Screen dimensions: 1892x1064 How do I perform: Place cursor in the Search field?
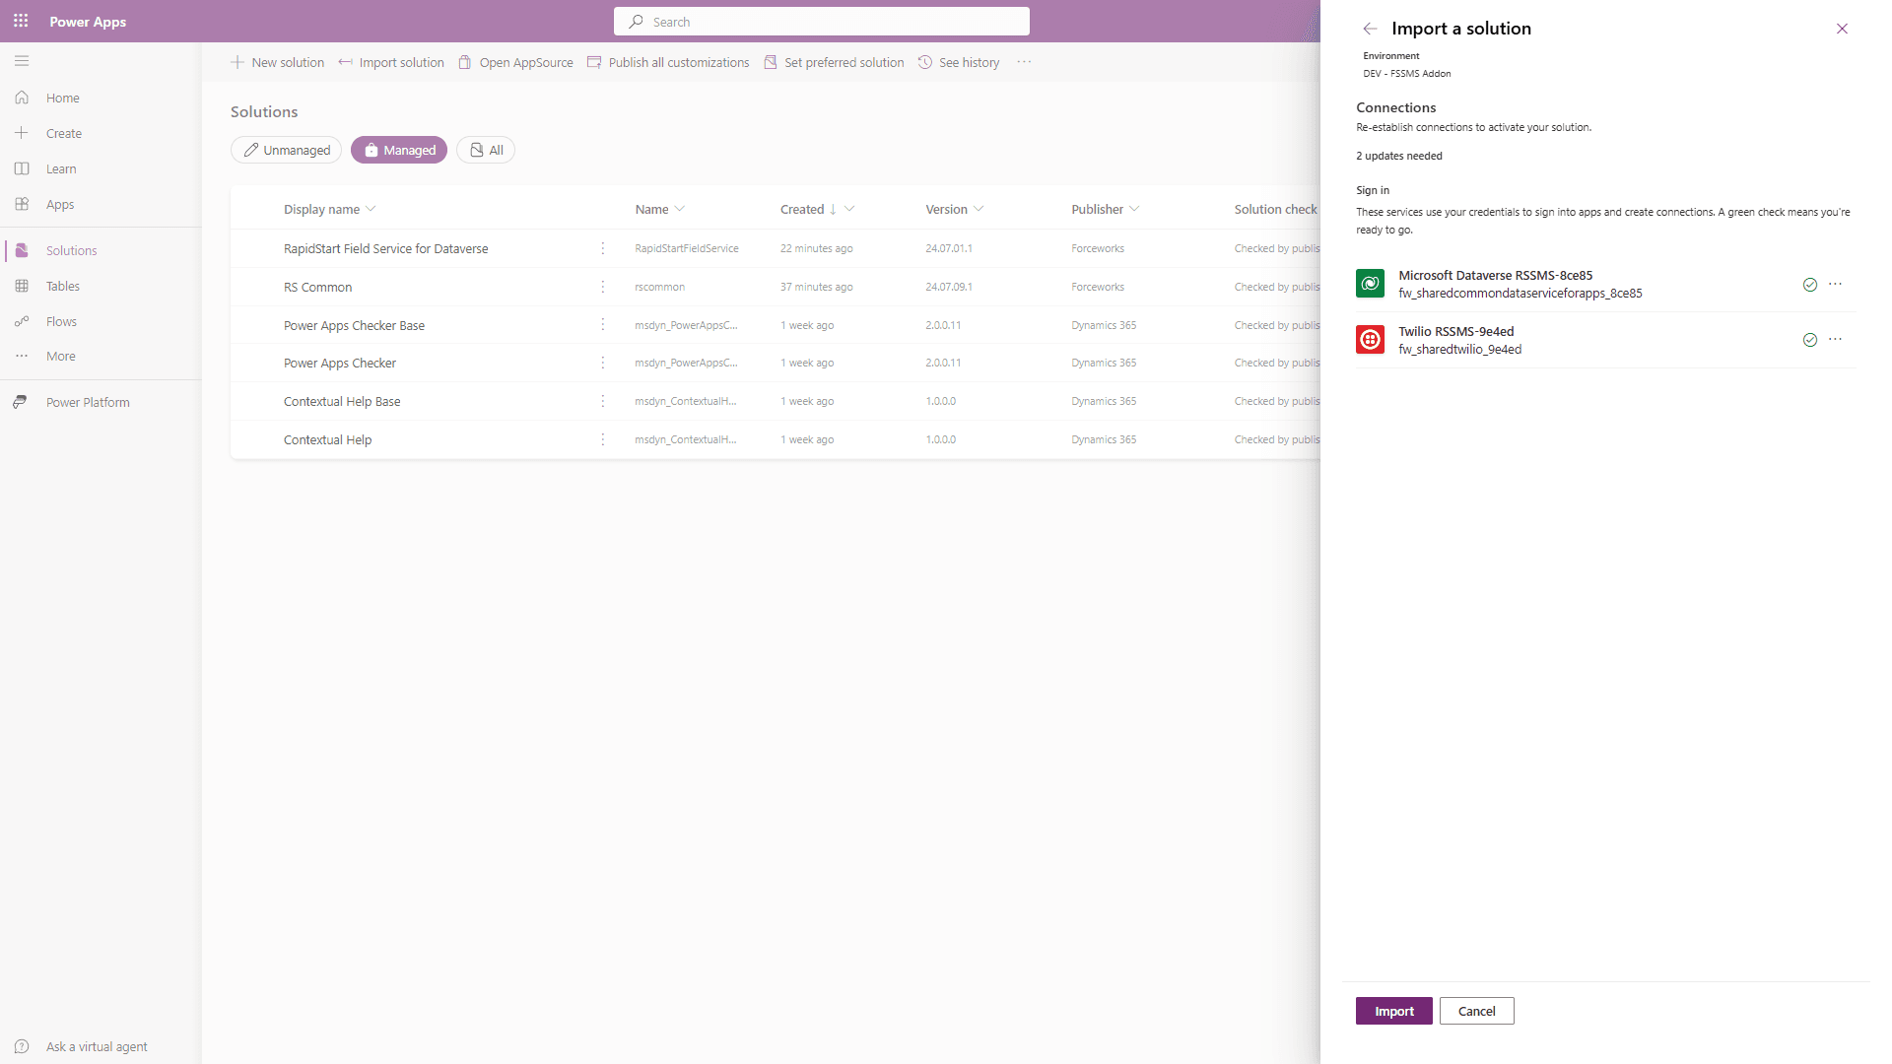(821, 21)
